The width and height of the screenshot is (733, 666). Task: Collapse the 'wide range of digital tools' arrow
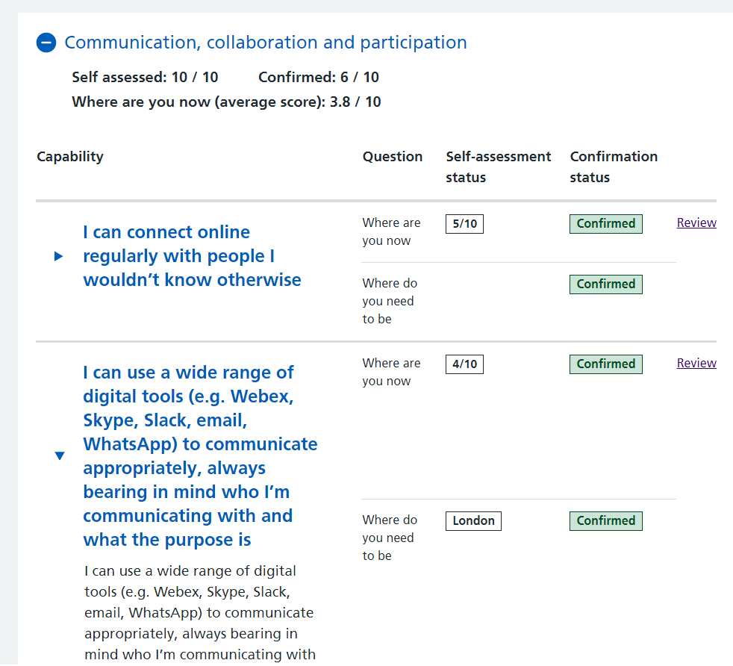(x=60, y=455)
